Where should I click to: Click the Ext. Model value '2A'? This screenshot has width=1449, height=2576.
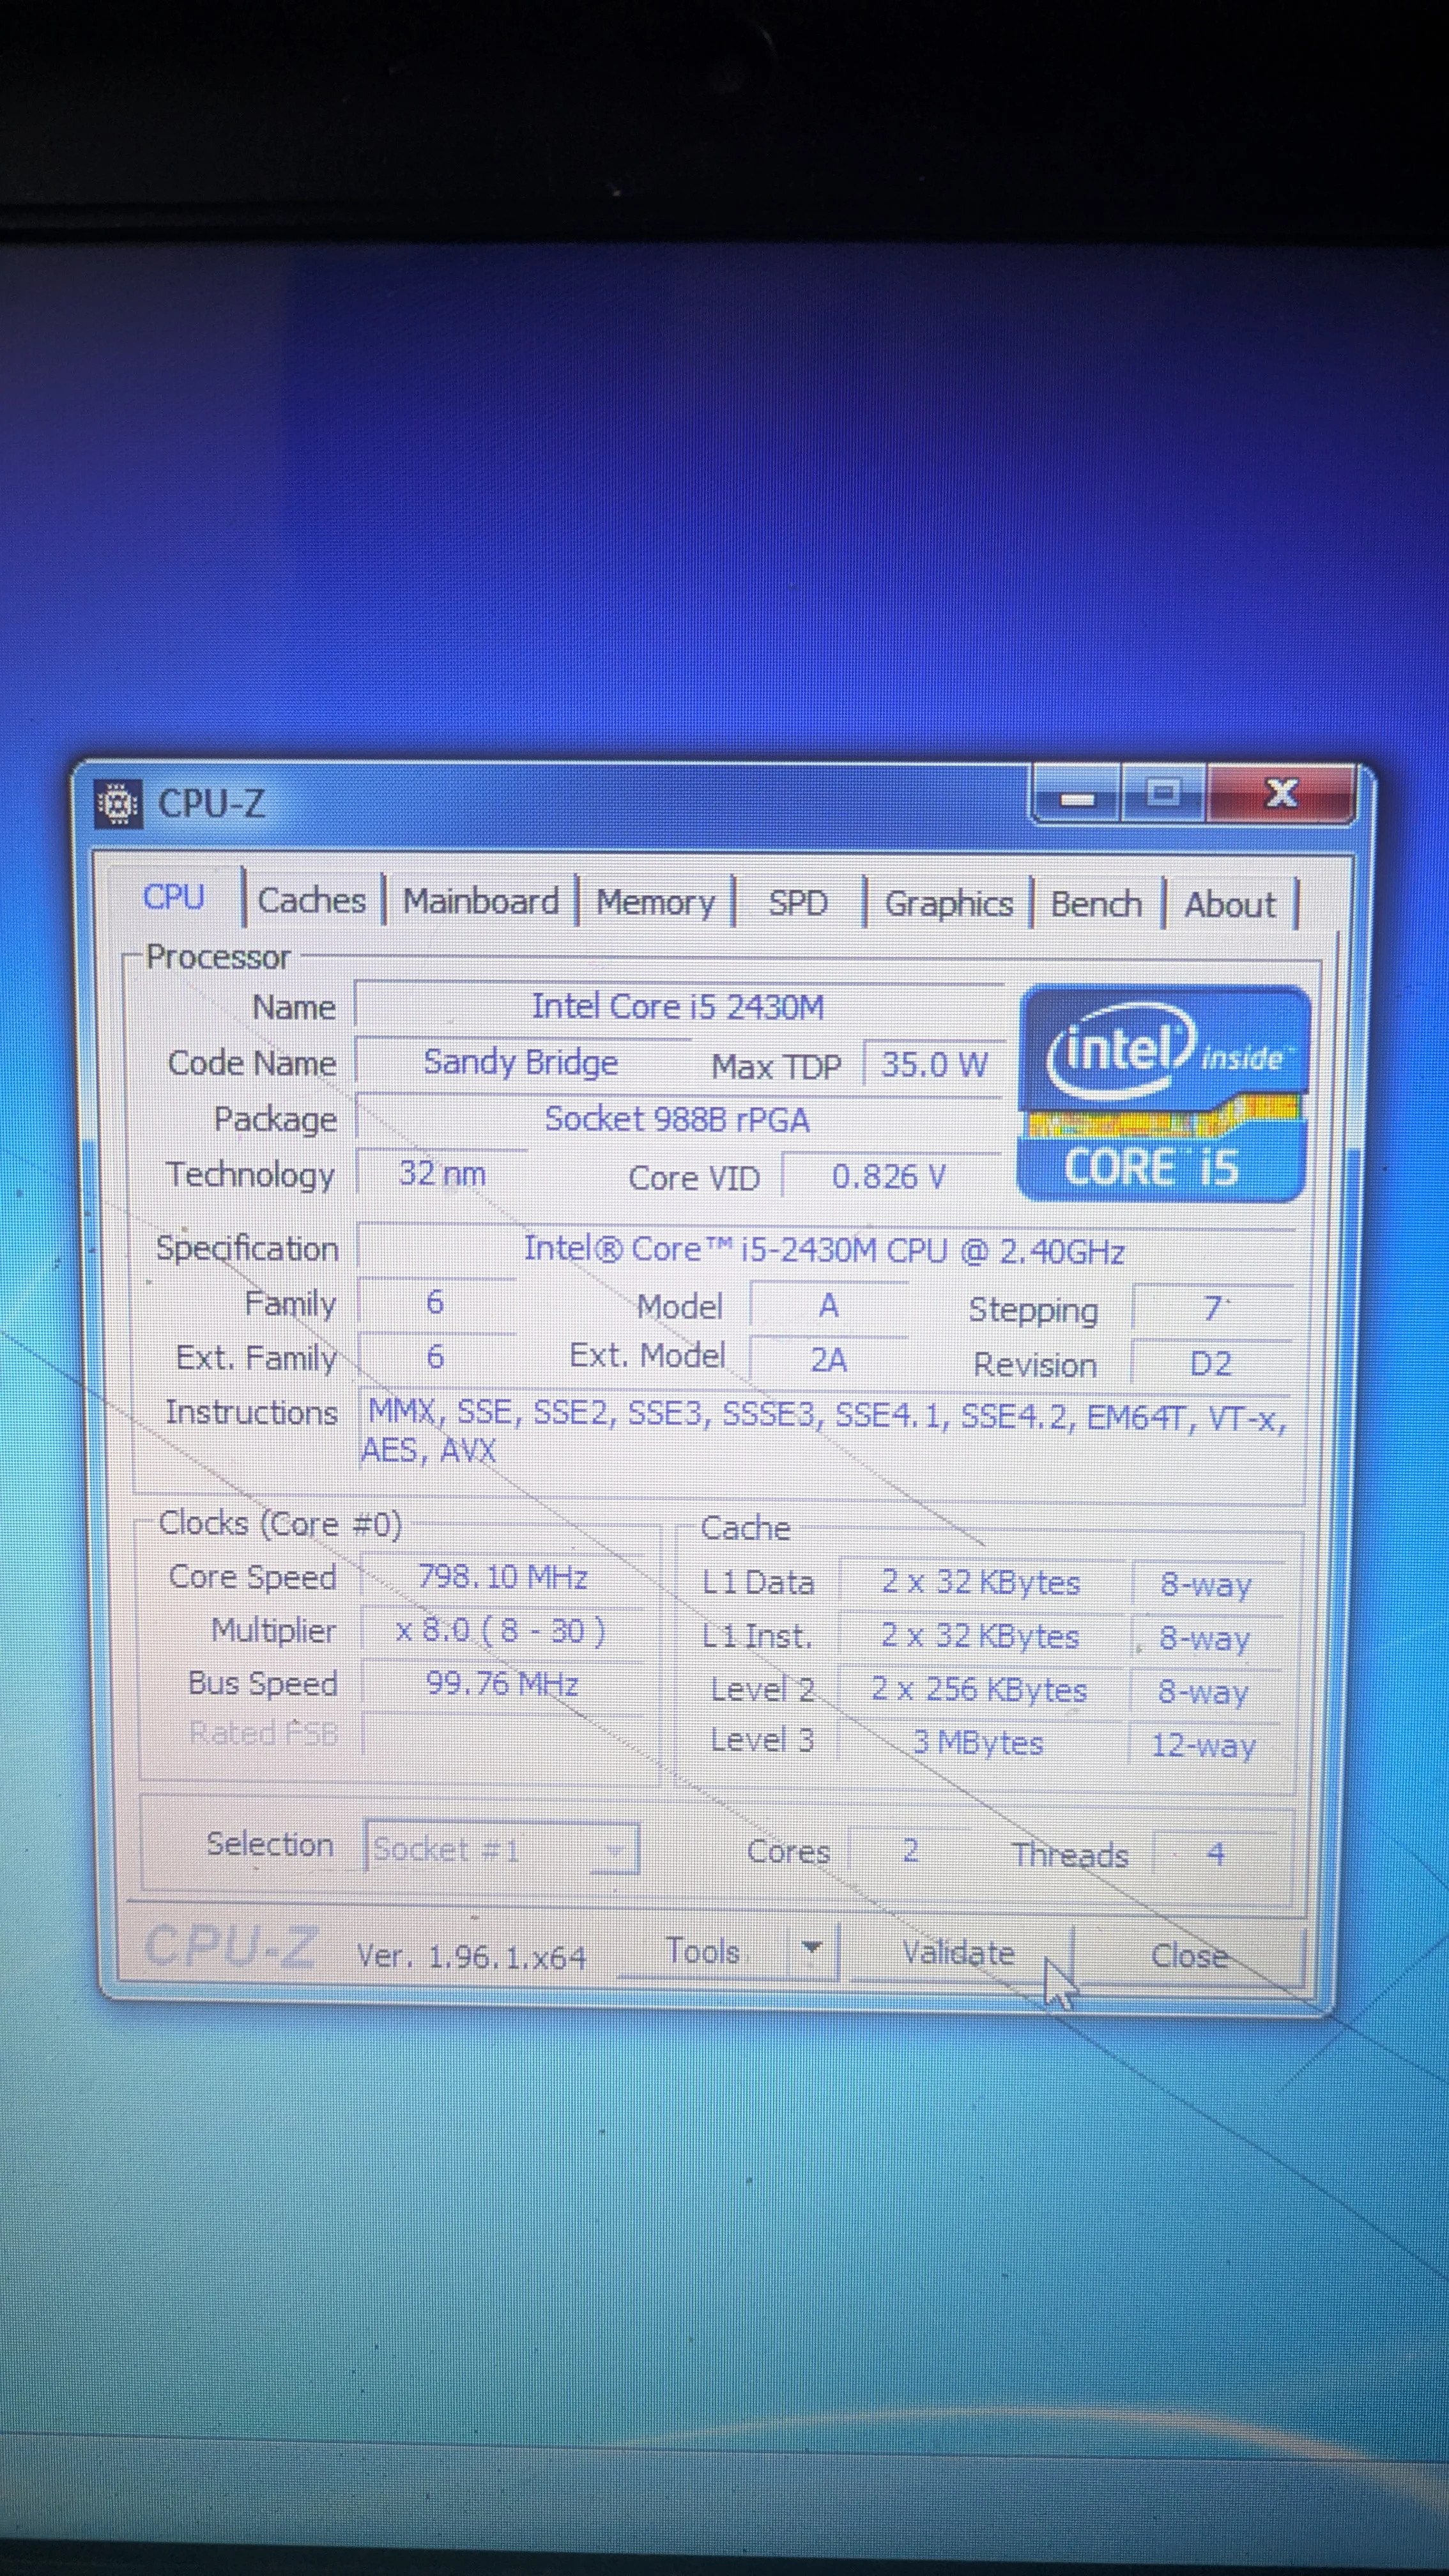[829, 1359]
